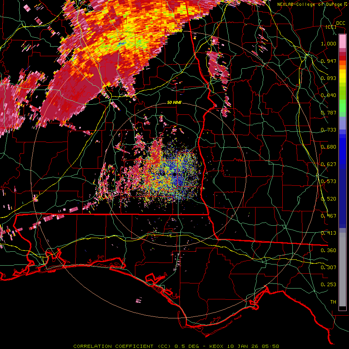349x349 pixels.
Task: Click the 0.307 scale value
Action: coord(328,268)
